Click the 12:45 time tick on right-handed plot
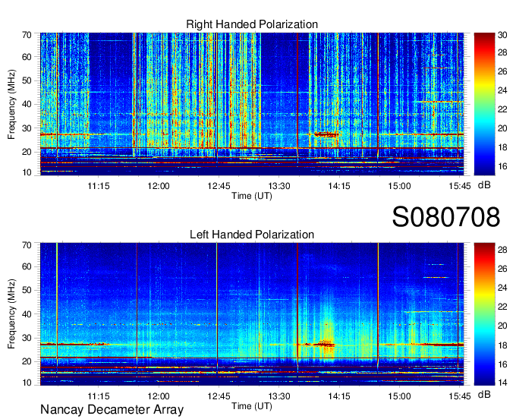Screen dimensions: 516x419 [x=219, y=186]
